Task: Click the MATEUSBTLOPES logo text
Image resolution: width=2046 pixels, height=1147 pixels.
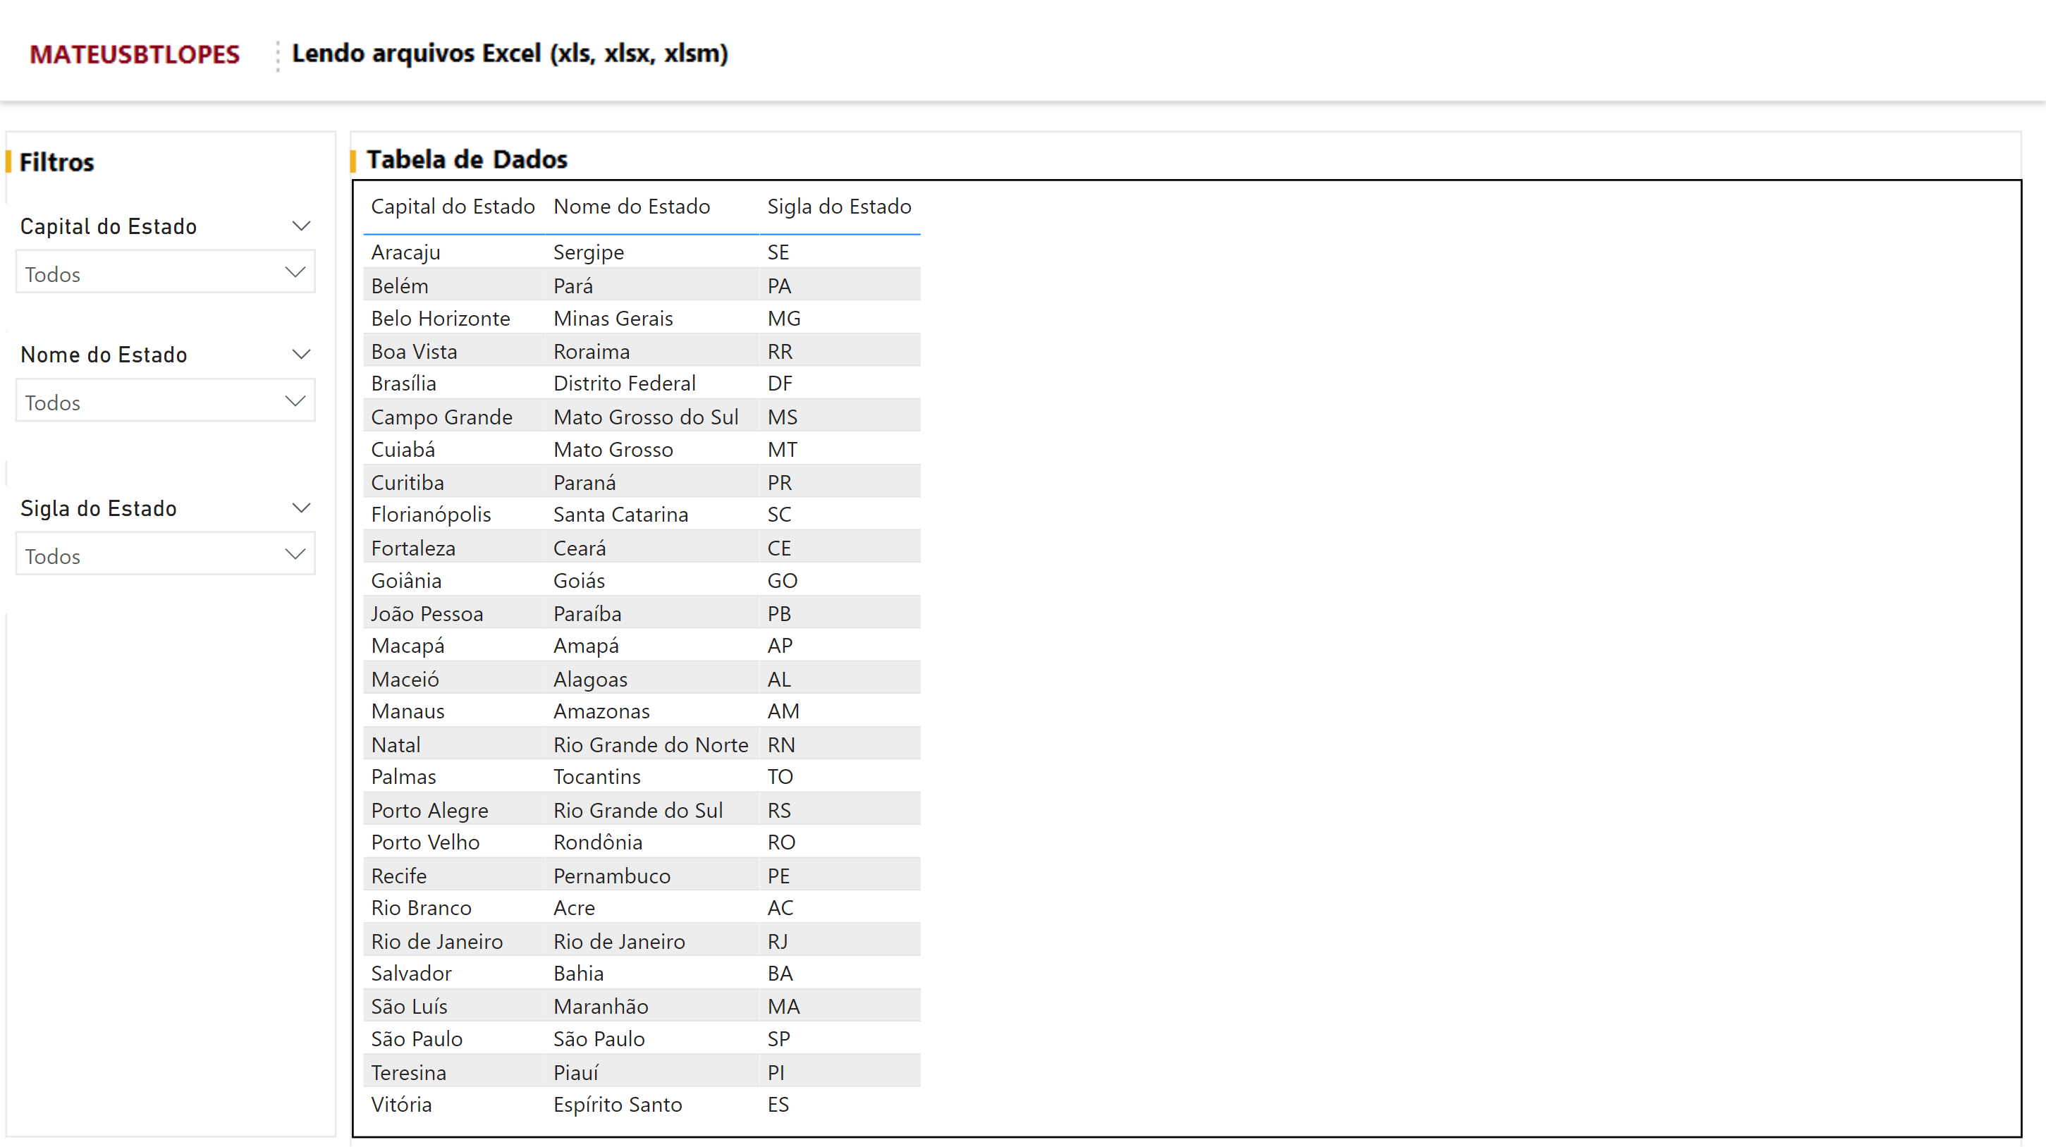Action: 134,54
